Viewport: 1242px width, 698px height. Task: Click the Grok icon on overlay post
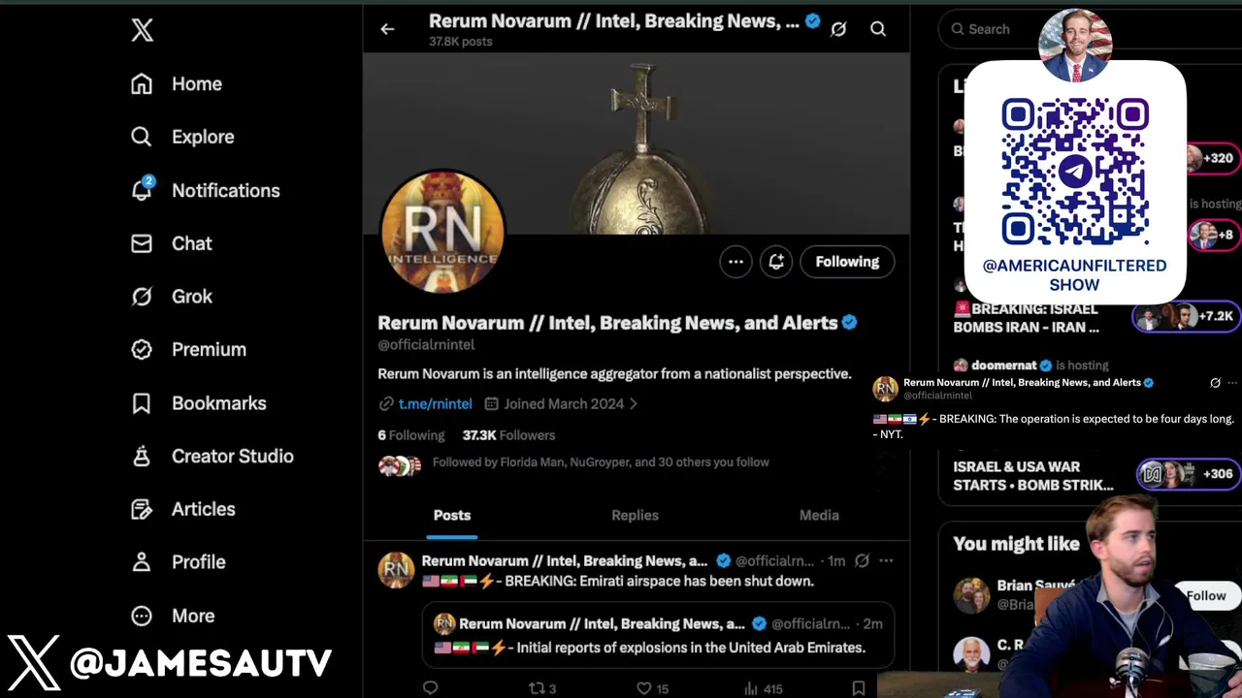[1215, 383]
